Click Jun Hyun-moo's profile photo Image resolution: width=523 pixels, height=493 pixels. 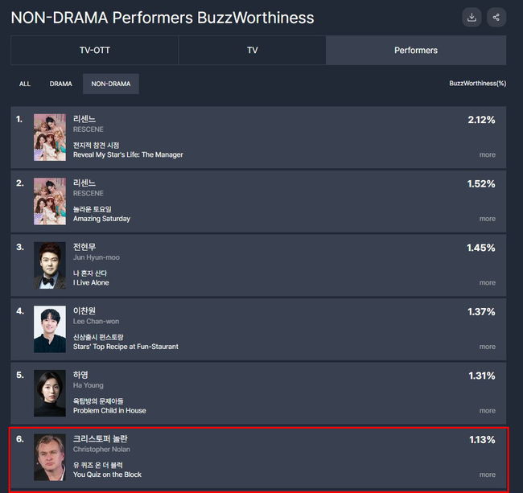pos(50,265)
